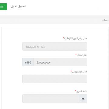Show password using the eye icon
109x109 pixels.
(x=83, y=99)
